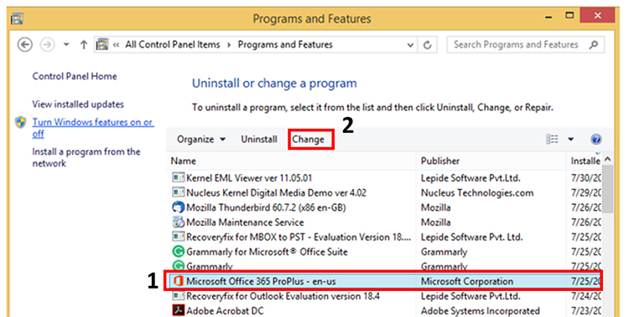Select Recoveryfix for MBOX to PST entry

384,237
